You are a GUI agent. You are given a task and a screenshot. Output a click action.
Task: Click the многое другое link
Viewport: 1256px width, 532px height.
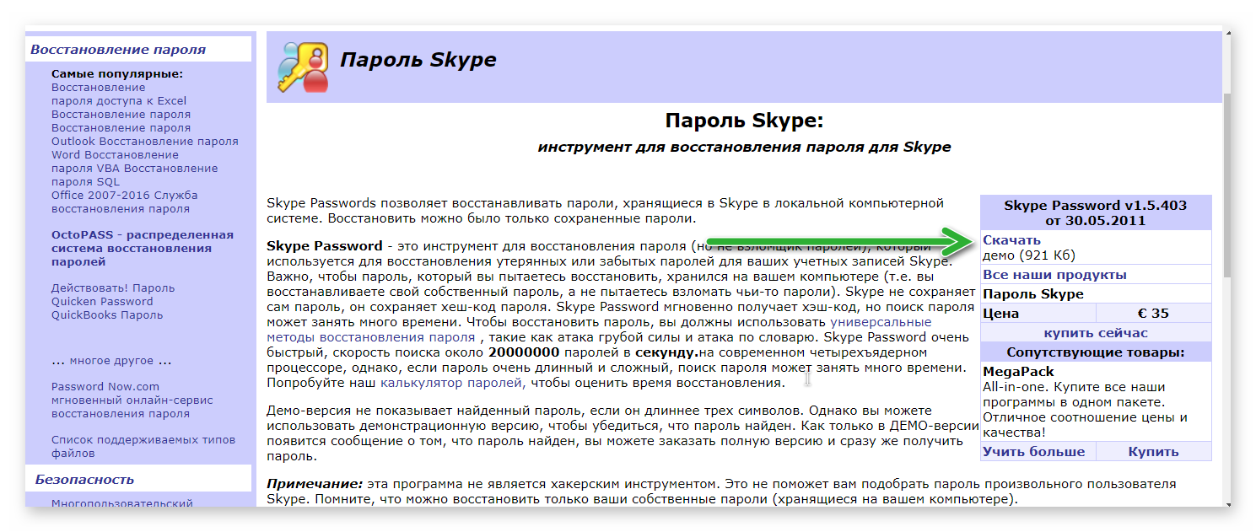point(111,360)
